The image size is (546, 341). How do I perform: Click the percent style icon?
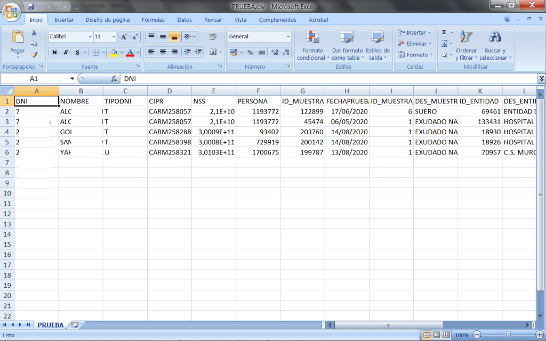point(250,53)
